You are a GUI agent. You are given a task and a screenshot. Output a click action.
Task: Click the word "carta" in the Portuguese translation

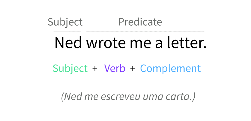tap(179, 97)
